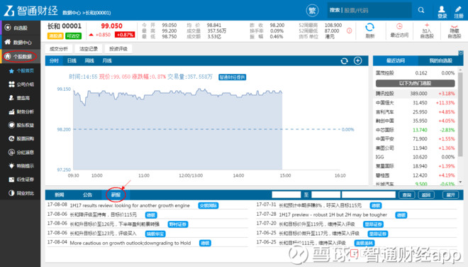Open the 登录 login user icon
The image size is (468, 267).
tap(442, 12)
